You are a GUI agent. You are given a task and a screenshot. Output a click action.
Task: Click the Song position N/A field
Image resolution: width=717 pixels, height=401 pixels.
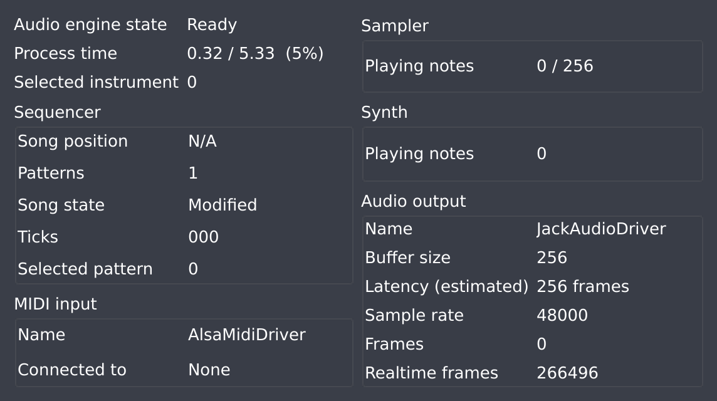coord(201,142)
